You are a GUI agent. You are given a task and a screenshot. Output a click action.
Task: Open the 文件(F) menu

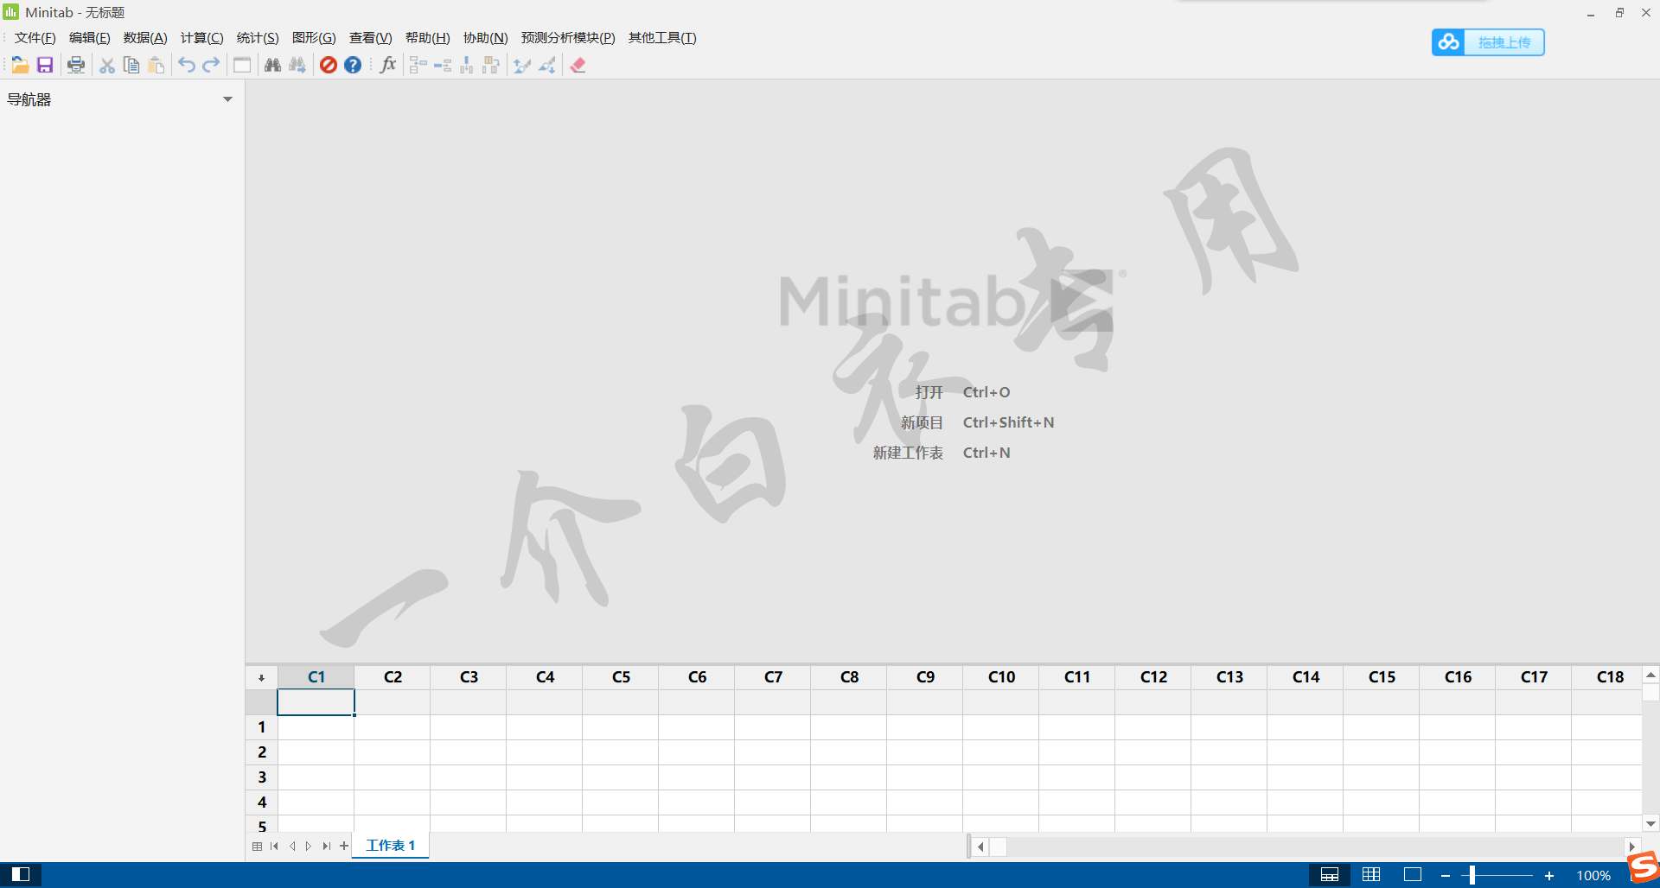click(35, 38)
